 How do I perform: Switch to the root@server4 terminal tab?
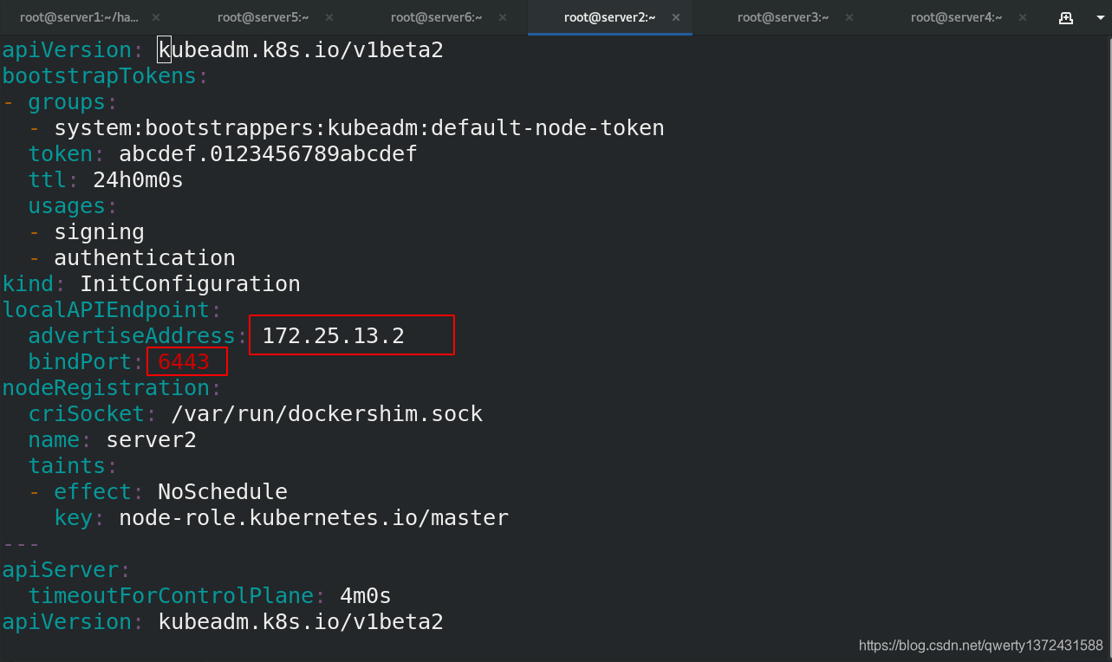[x=956, y=17]
